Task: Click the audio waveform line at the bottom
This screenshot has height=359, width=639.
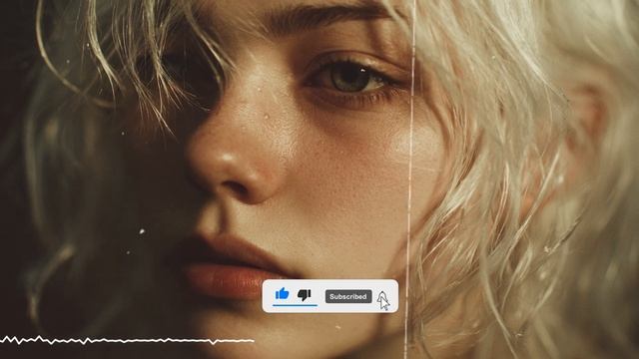Action: pos(127,340)
